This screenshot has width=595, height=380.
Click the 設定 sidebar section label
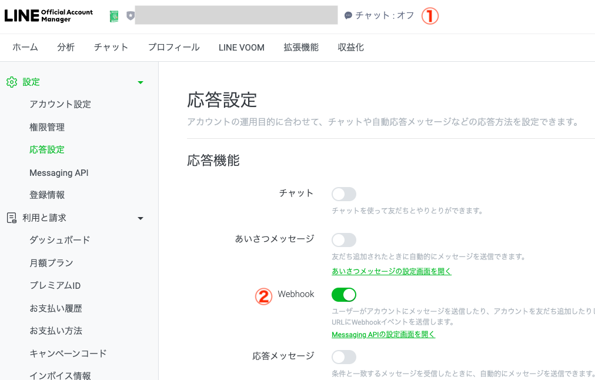[31, 82]
